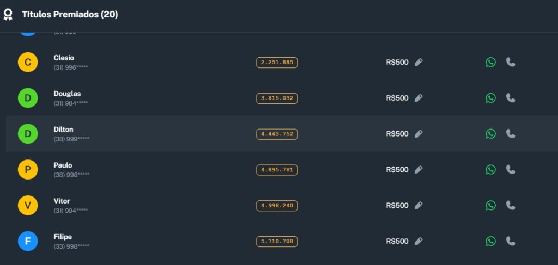Click ticket number 5.710.708 badge
The height and width of the screenshot is (265, 558).
pos(277,242)
